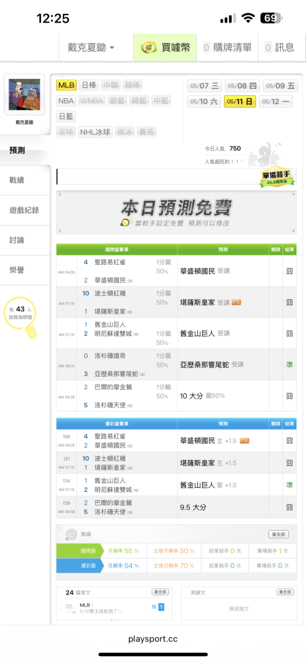306x662 pixels.
Task: Select the 運彩盤 record row label
Action: 79,565
